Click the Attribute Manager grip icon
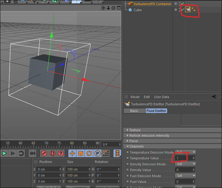This screenshot has width=222, height=188. (x=126, y=97)
